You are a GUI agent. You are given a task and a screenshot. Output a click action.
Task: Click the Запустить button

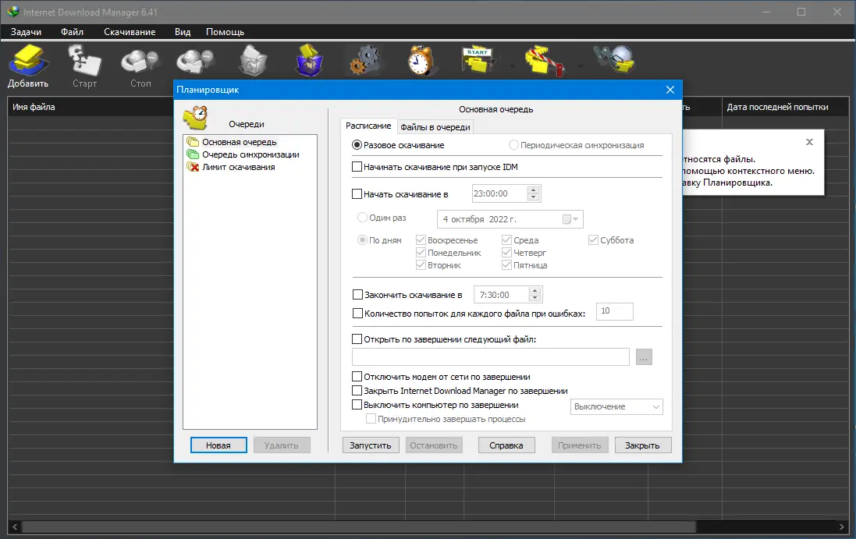(371, 445)
